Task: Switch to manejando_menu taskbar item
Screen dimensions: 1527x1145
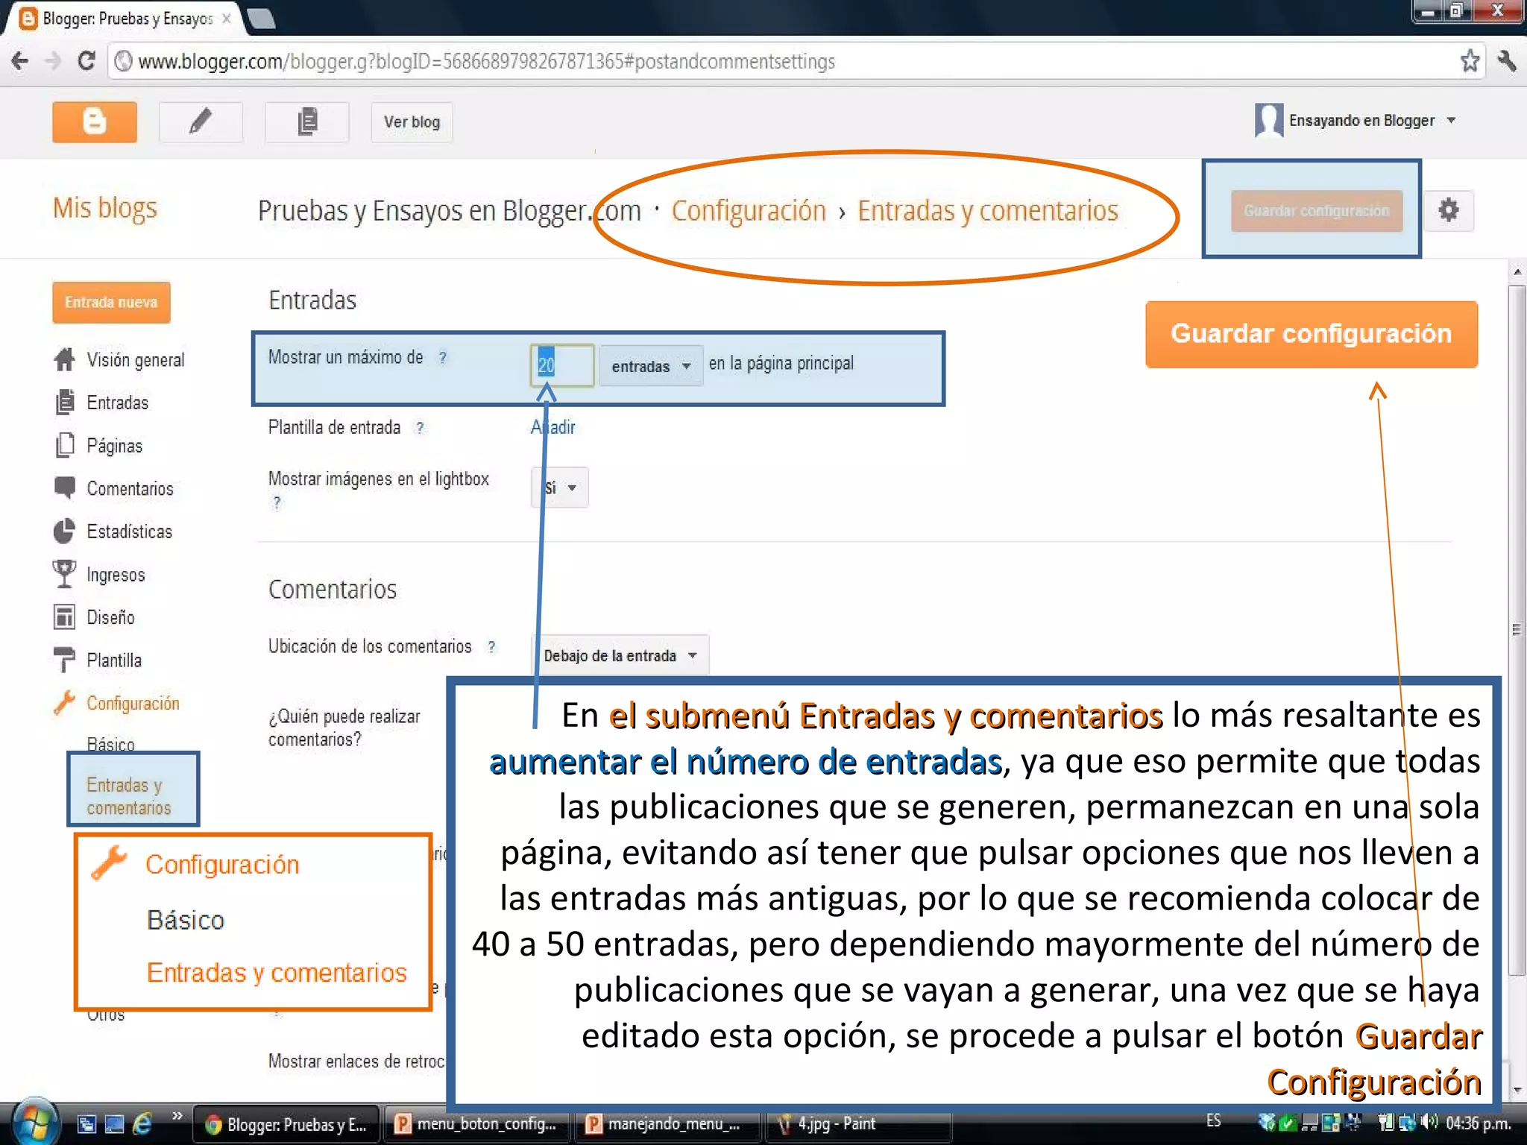Action: pos(668,1123)
